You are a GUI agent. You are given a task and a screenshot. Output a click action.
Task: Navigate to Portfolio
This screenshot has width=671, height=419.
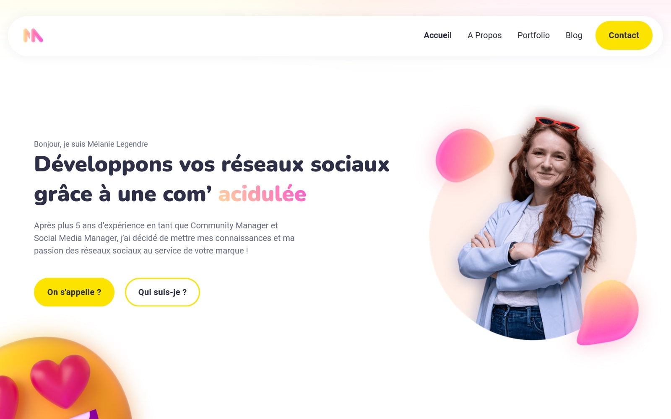coord(533,35)
